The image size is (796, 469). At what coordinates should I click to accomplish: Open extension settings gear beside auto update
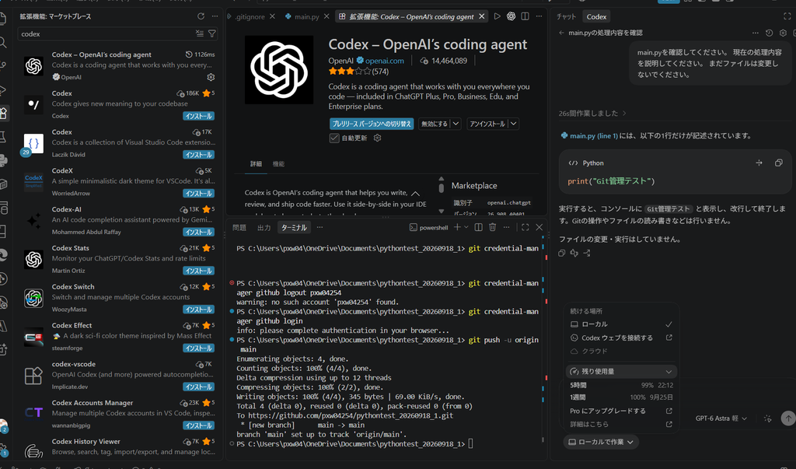[377, 138]
